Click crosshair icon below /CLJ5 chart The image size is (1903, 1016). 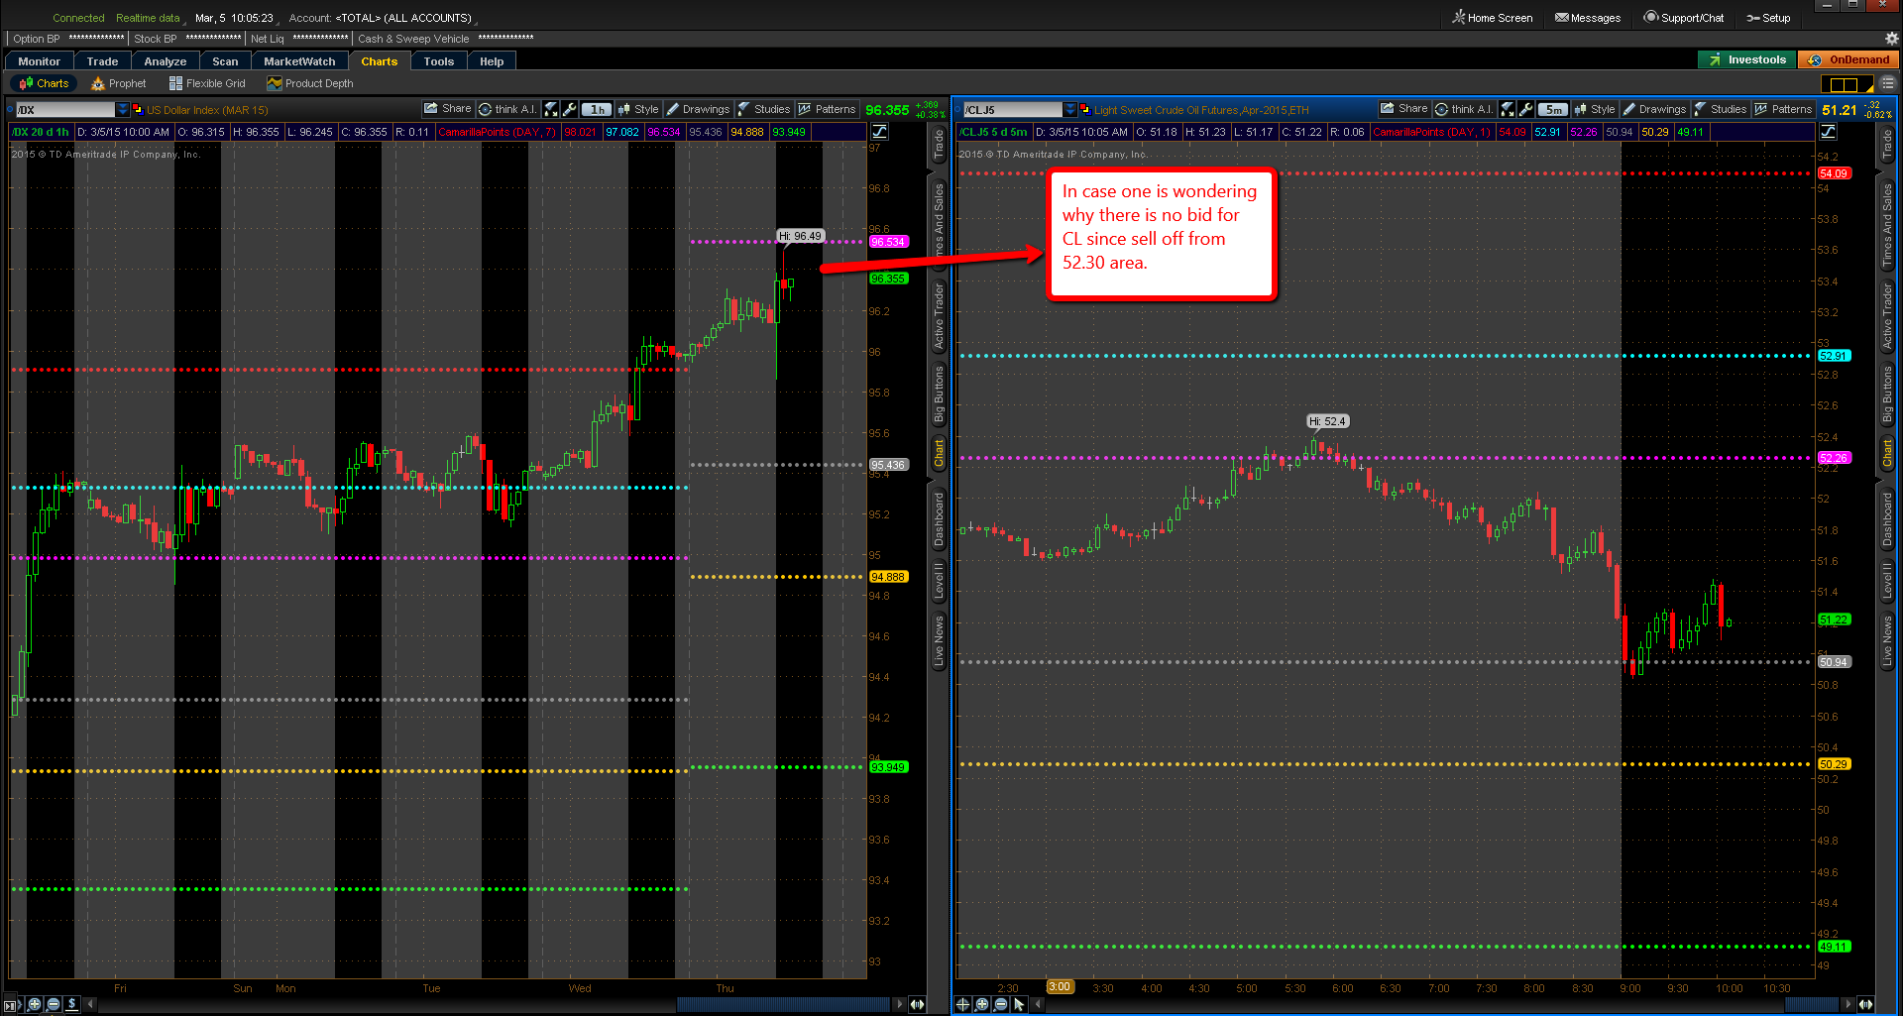click(962, 1004)
